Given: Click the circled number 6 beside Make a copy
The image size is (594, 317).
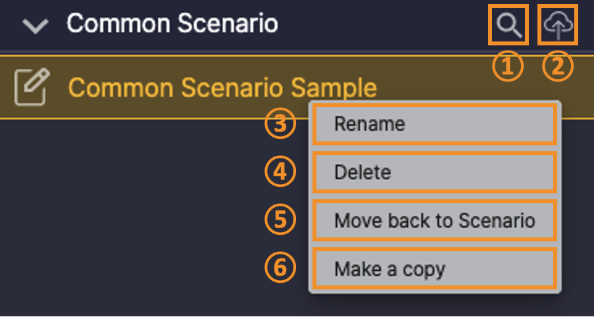Looking at the screenshot, I should [x=280, y=268].
